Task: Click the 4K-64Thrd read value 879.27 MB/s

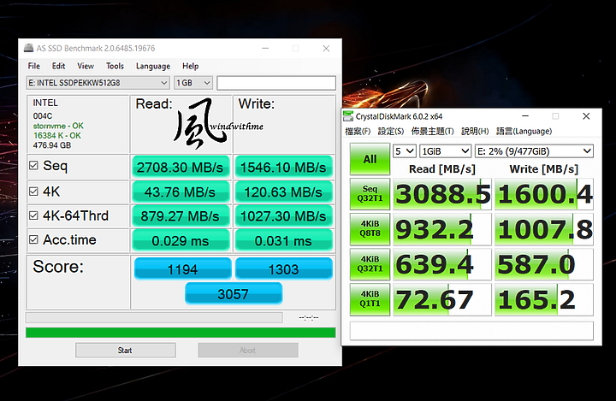Action: click(181, 216)
